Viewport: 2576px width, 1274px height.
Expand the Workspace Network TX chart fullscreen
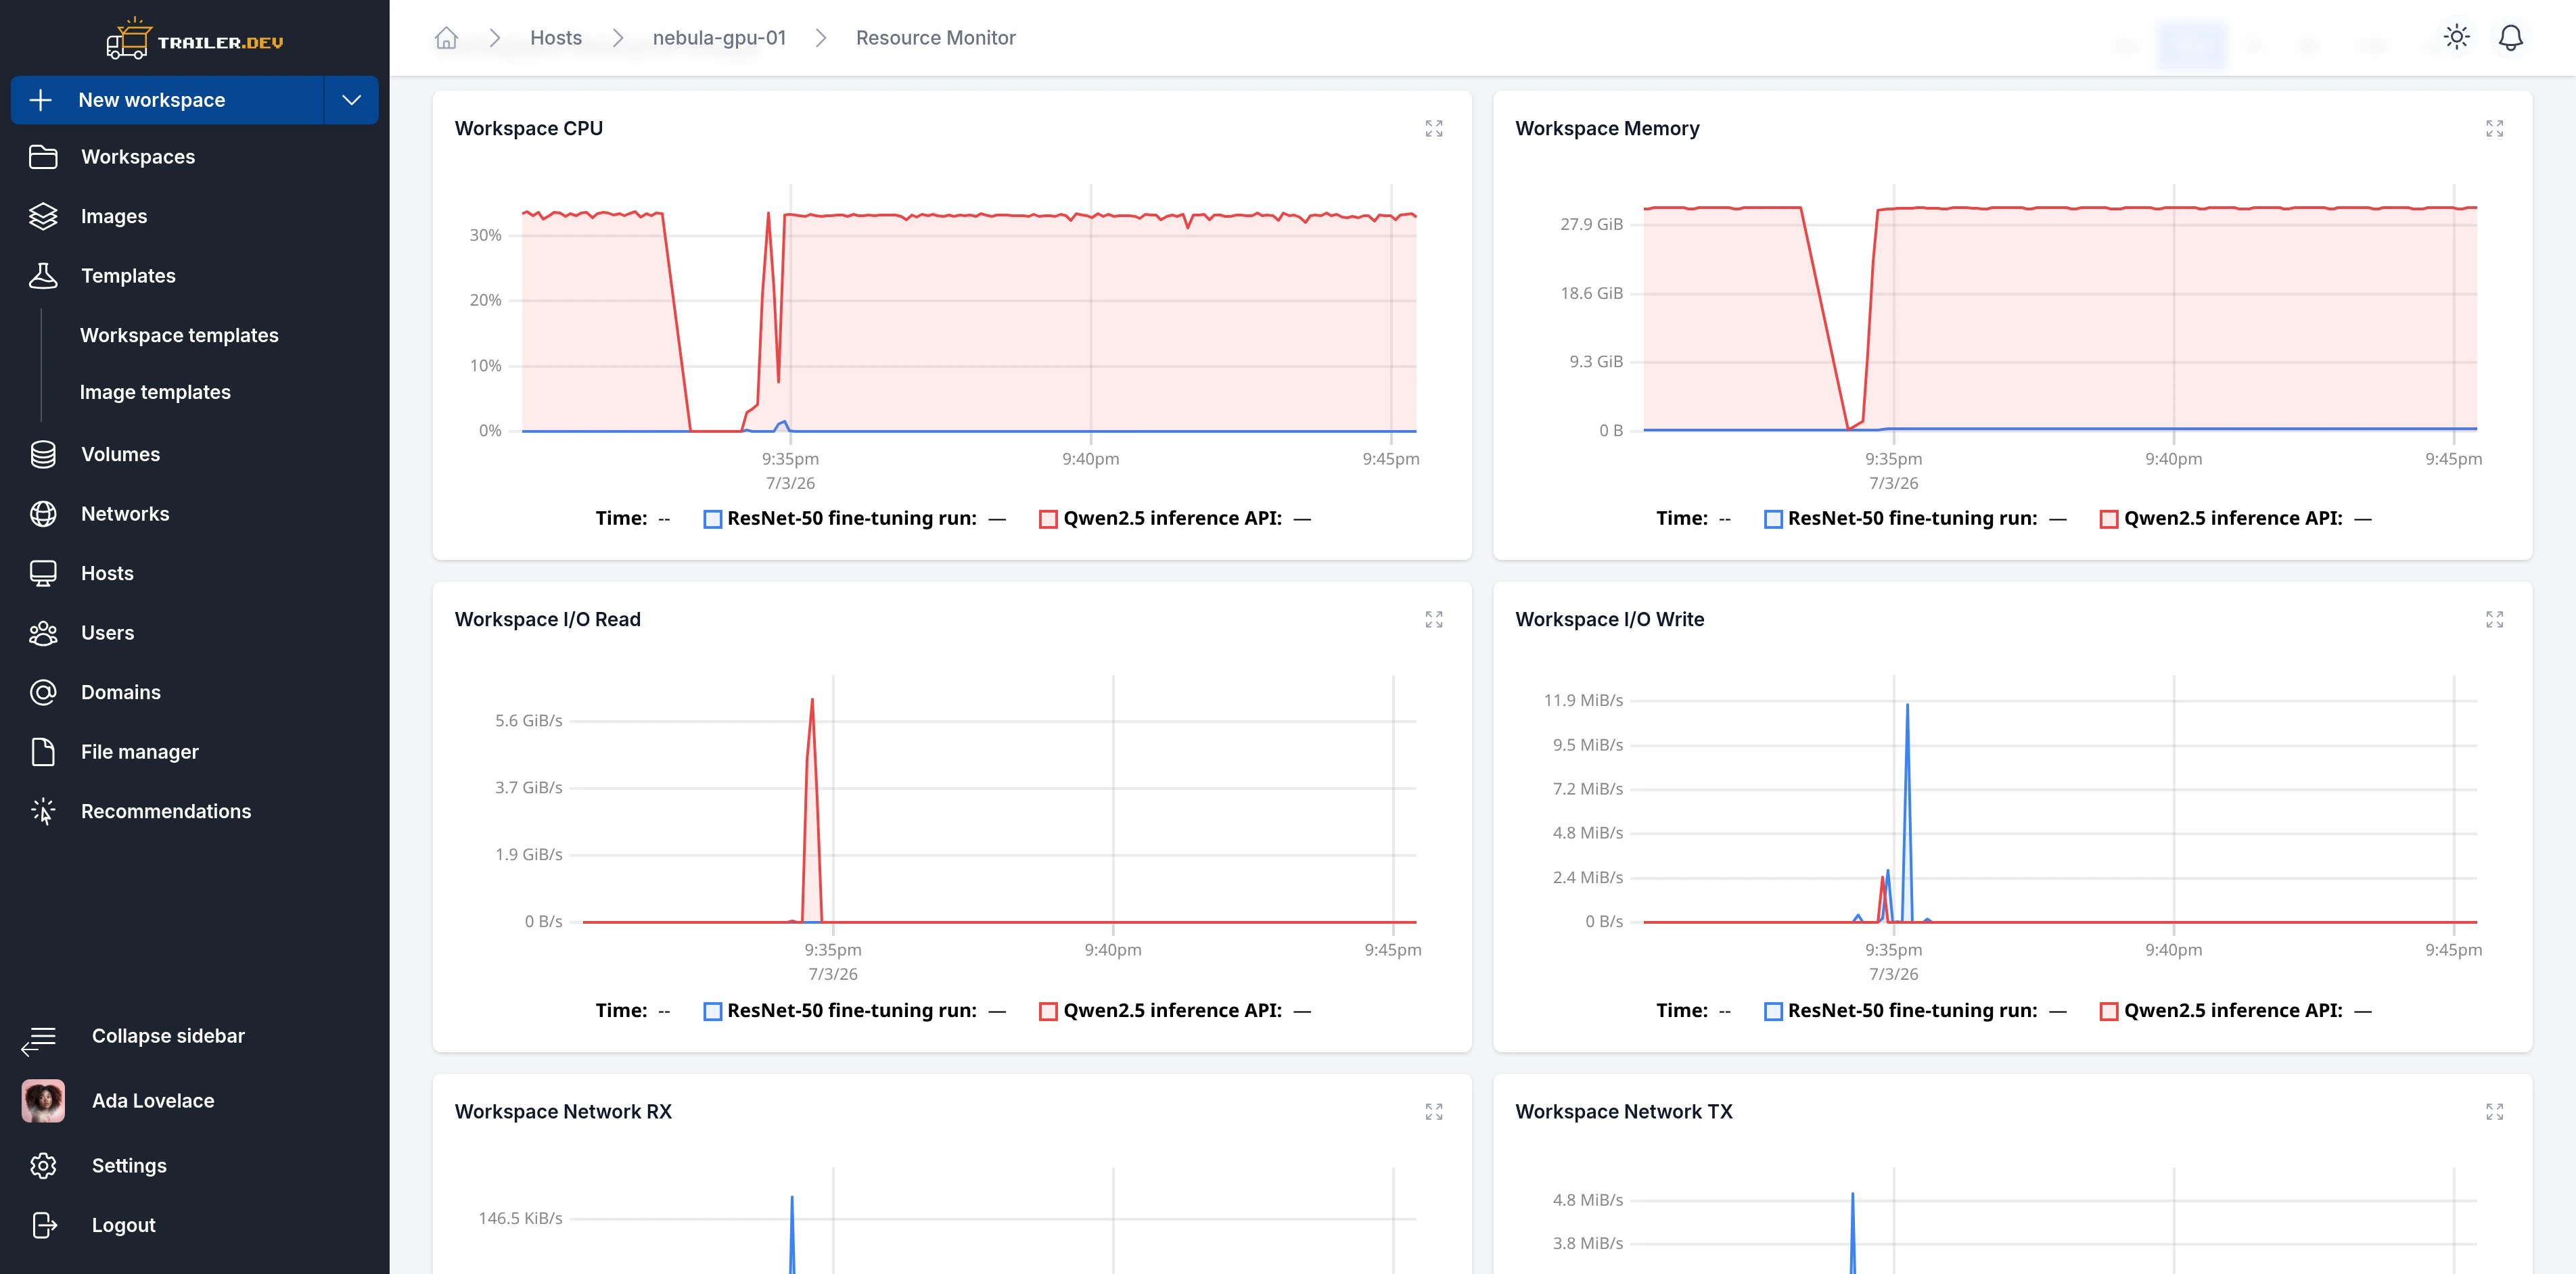tap(2494, 1112)
